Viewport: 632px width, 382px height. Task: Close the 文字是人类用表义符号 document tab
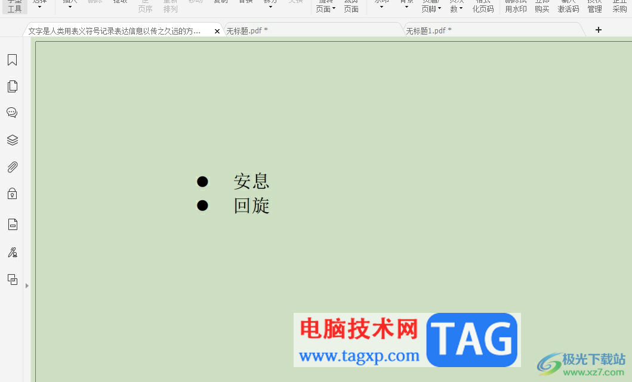(x=217, y=31)
